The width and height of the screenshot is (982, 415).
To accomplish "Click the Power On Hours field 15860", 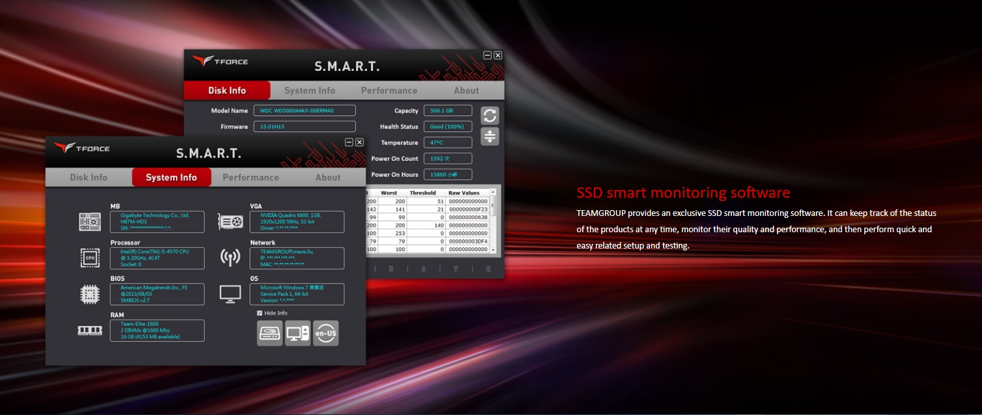I will 448,174.
